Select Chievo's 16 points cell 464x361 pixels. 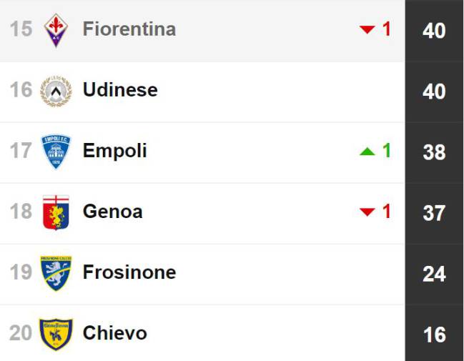[435, 335]
